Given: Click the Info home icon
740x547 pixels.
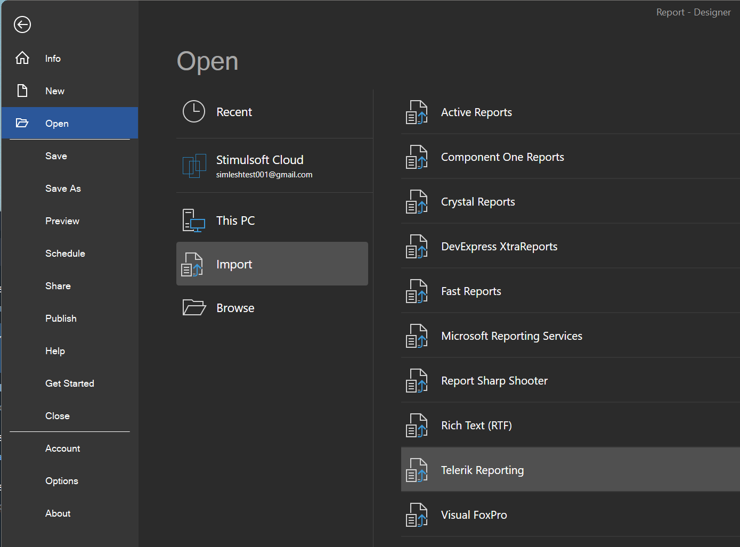Looking at the screenshot, I should point(22,58).
